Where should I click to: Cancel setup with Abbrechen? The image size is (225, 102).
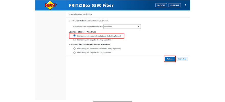tap(182, 59)
